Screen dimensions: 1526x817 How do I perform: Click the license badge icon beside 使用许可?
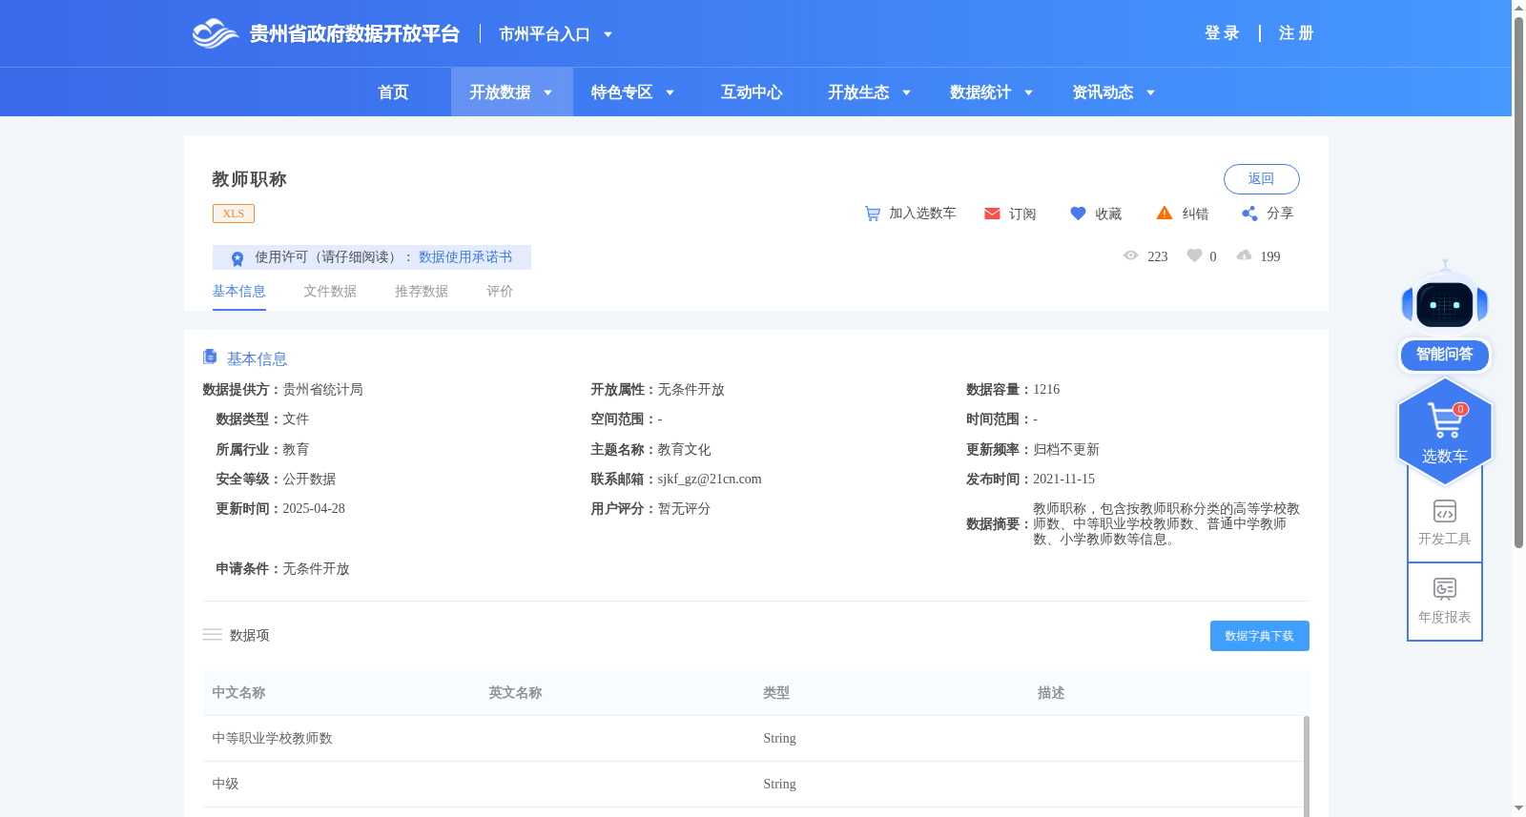(237, 258)
